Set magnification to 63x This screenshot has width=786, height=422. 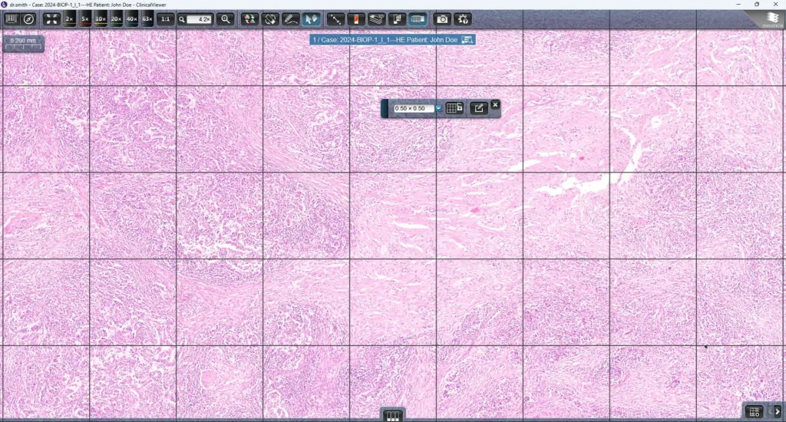(x=147, y=19)
